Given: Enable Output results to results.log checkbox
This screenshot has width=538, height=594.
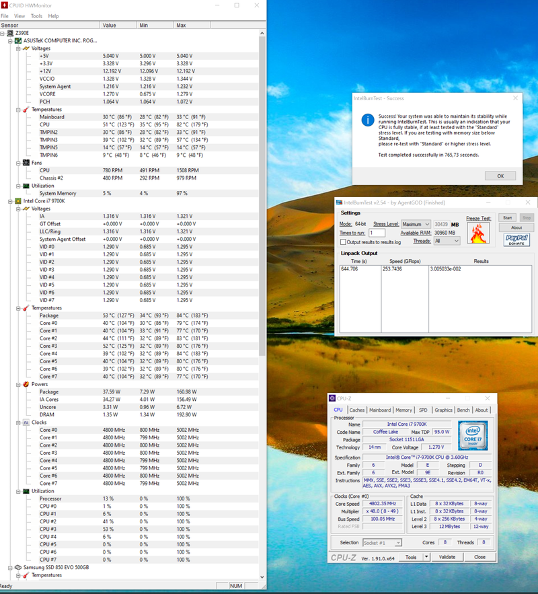Looking at the screenshot, I should [343, 242].
